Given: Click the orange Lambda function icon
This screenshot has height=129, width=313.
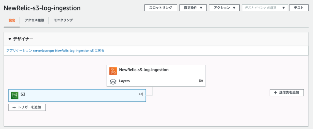Looking at the screenshot, I should (113, 71).
